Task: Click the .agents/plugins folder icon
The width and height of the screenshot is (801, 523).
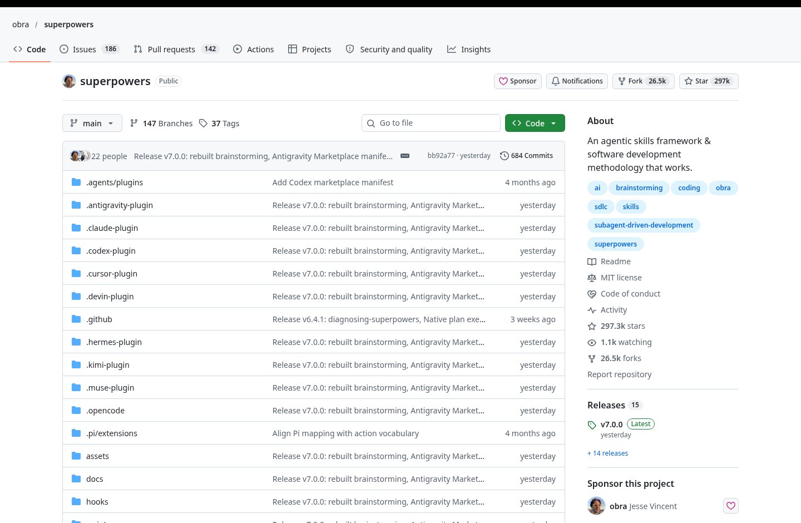Action: [76, 182]
